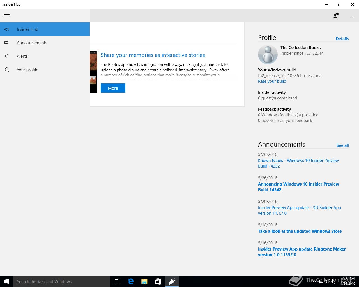Open Ringtone Maker app update announcement

click(x=302, y=252)
